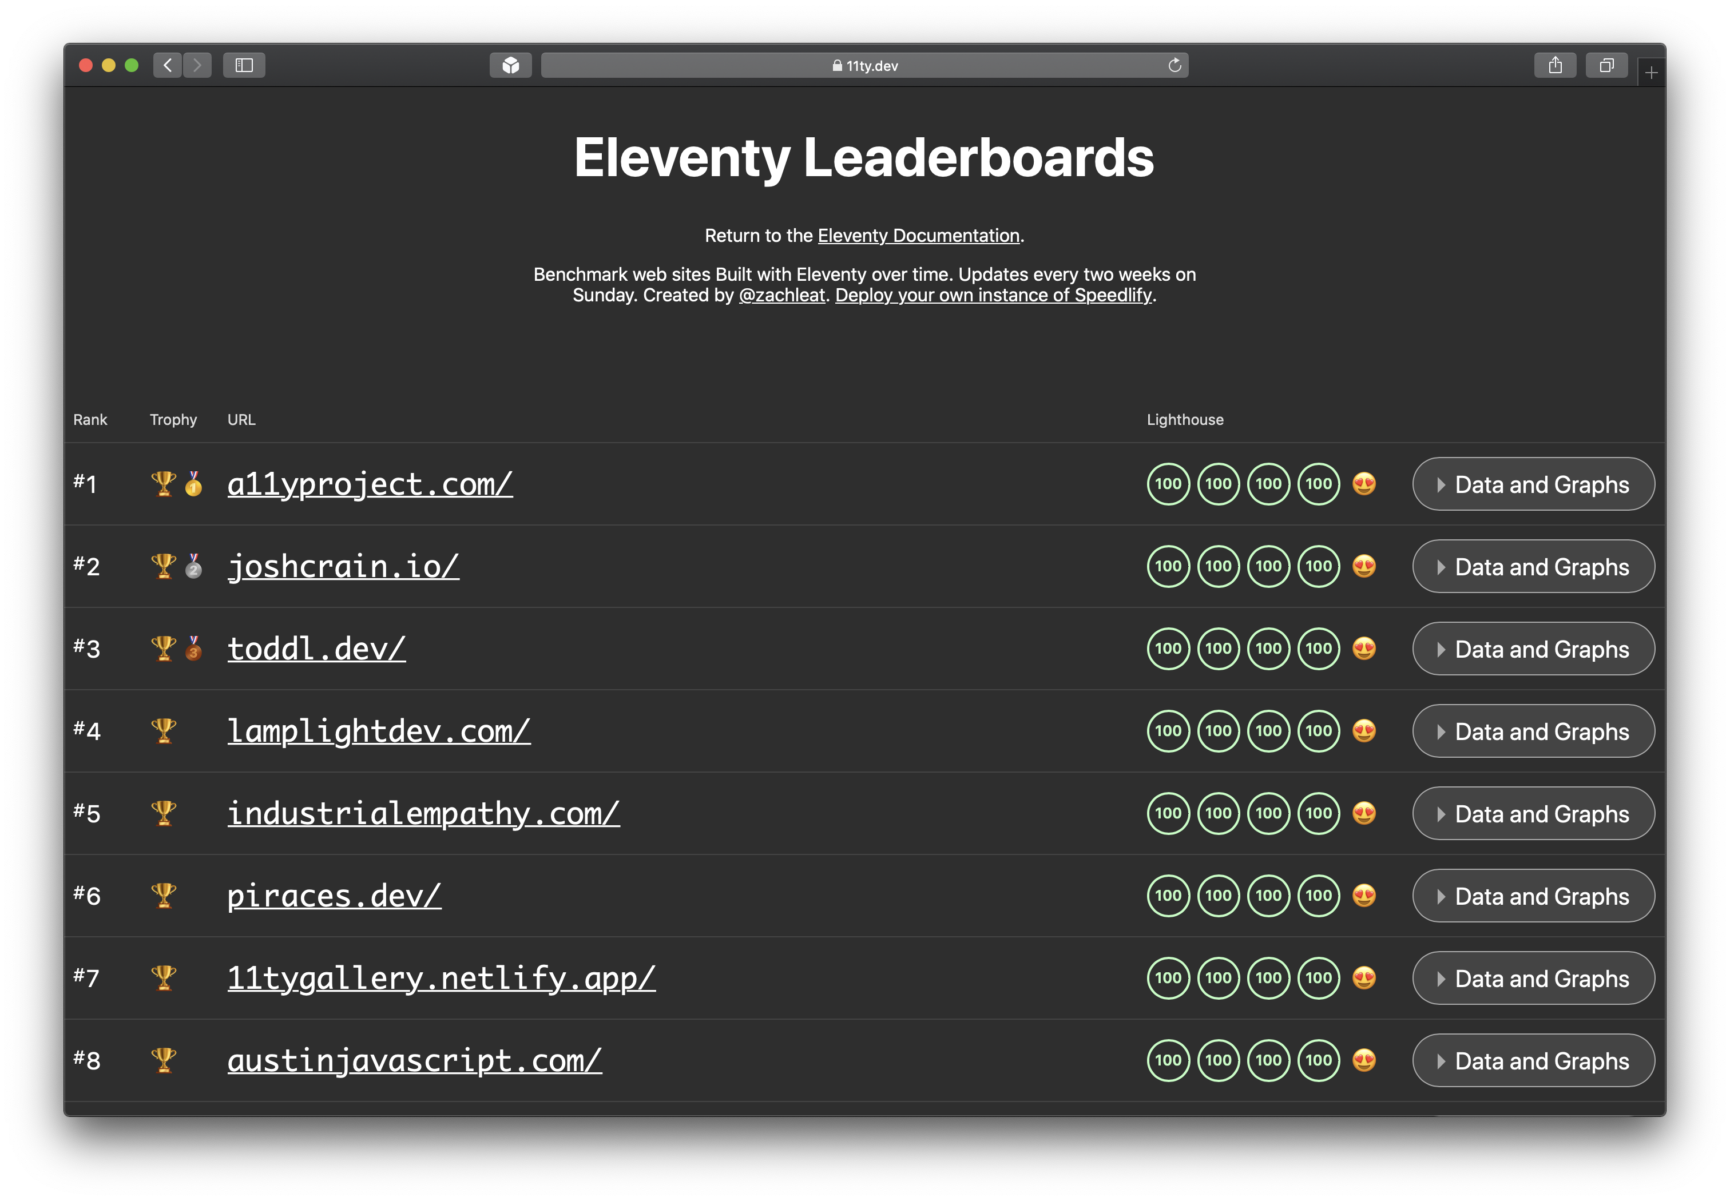Open the Eleventy Documentation link
The height and width of the screenshot is (1201, 1730).
pos(918,236)
